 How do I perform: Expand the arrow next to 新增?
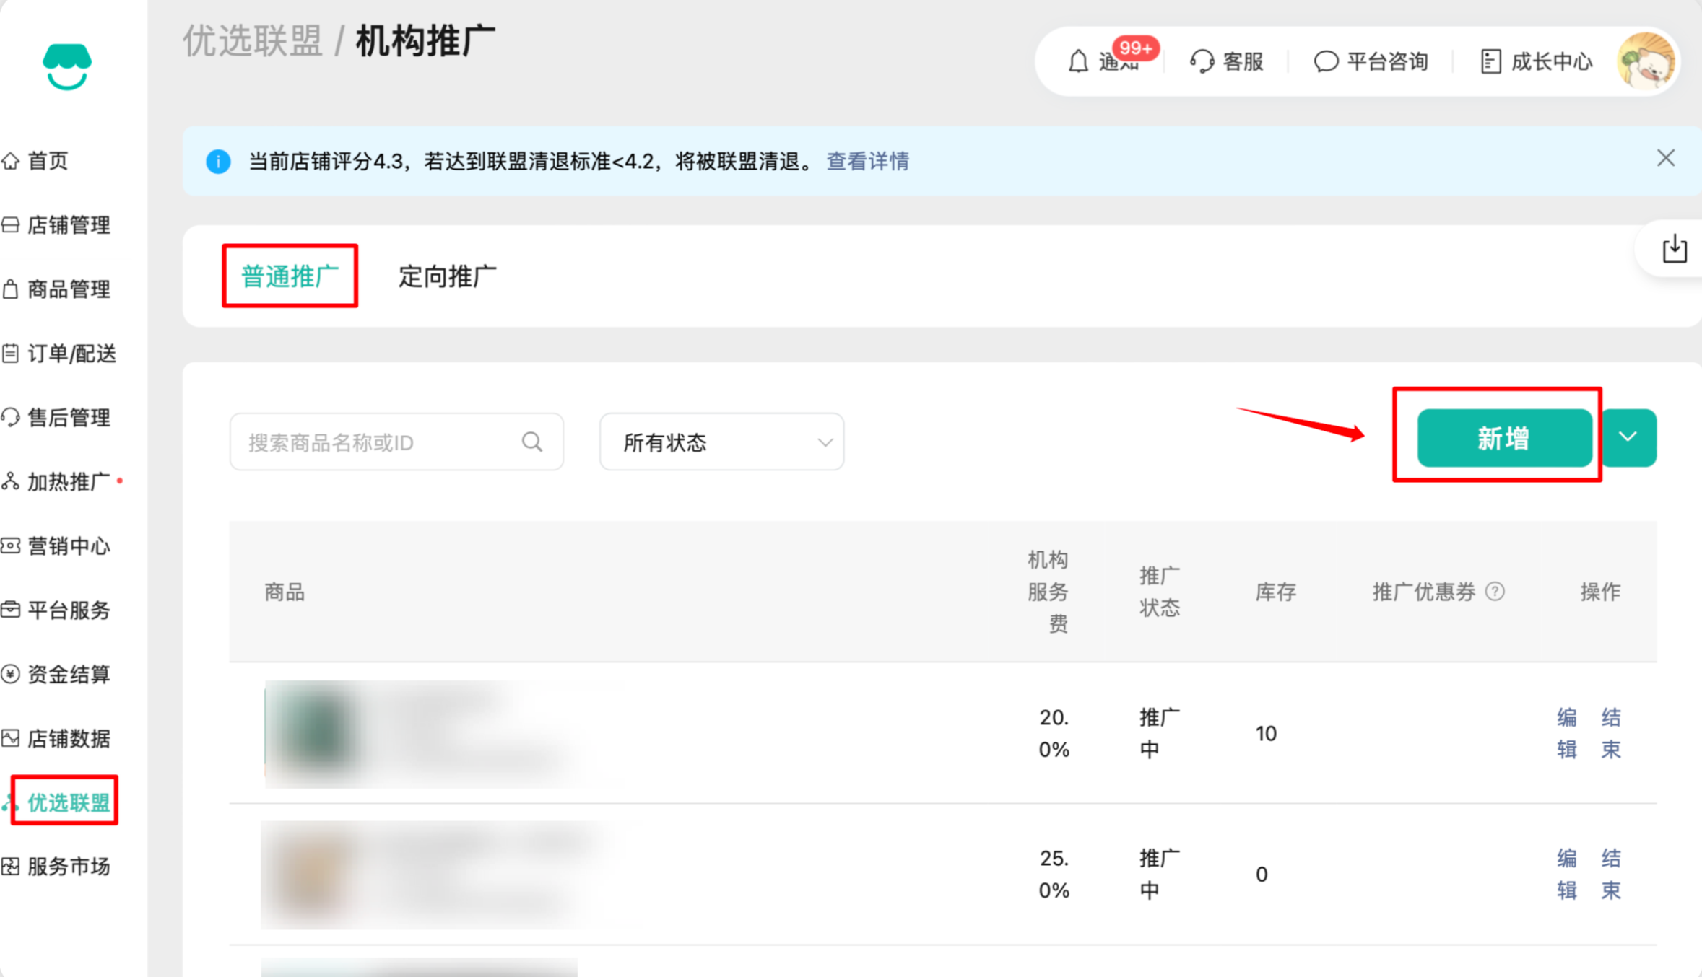click(1628, 437)
